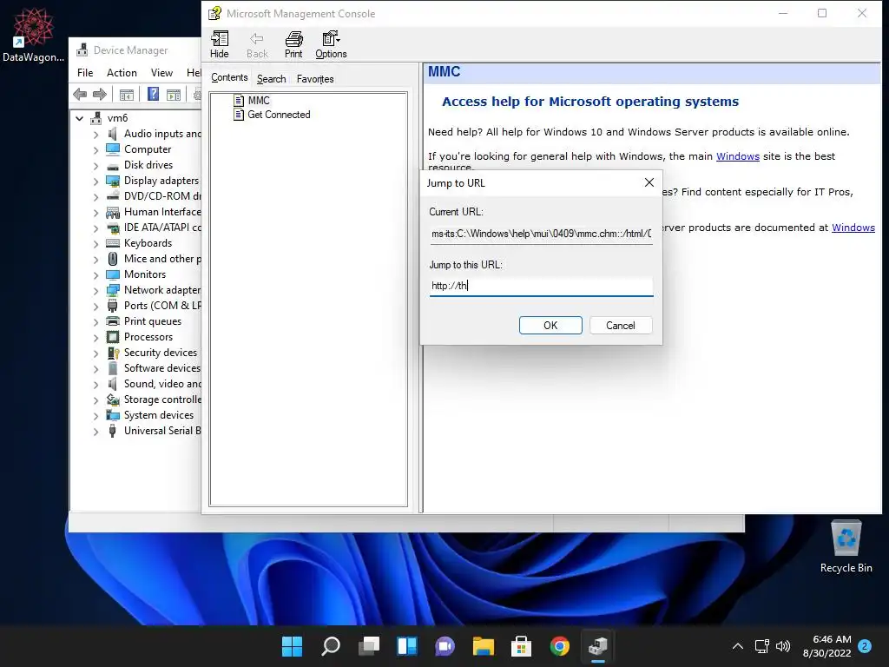Switch to the Favorites tab
The image size is (889, 667).
click(314, 79)
